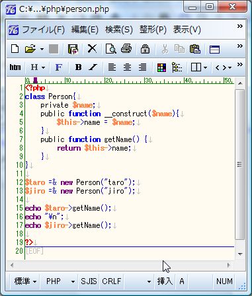Print the document with printer icon
The width and height of the screenshot is (252, 296).
pyautogui.click(x=126, y=49)
